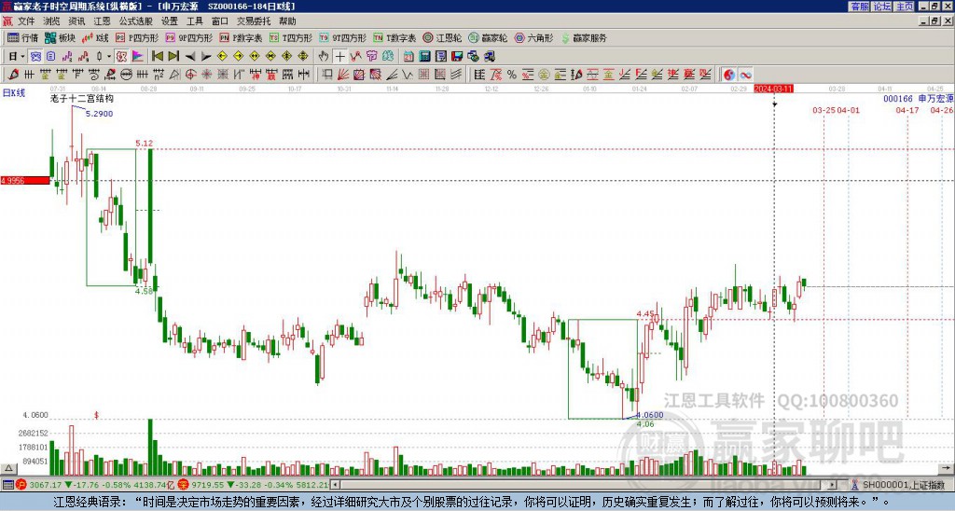Screen dimensions: 955x511
Task: Expand the 日 period dropdown
Action: 22,57
